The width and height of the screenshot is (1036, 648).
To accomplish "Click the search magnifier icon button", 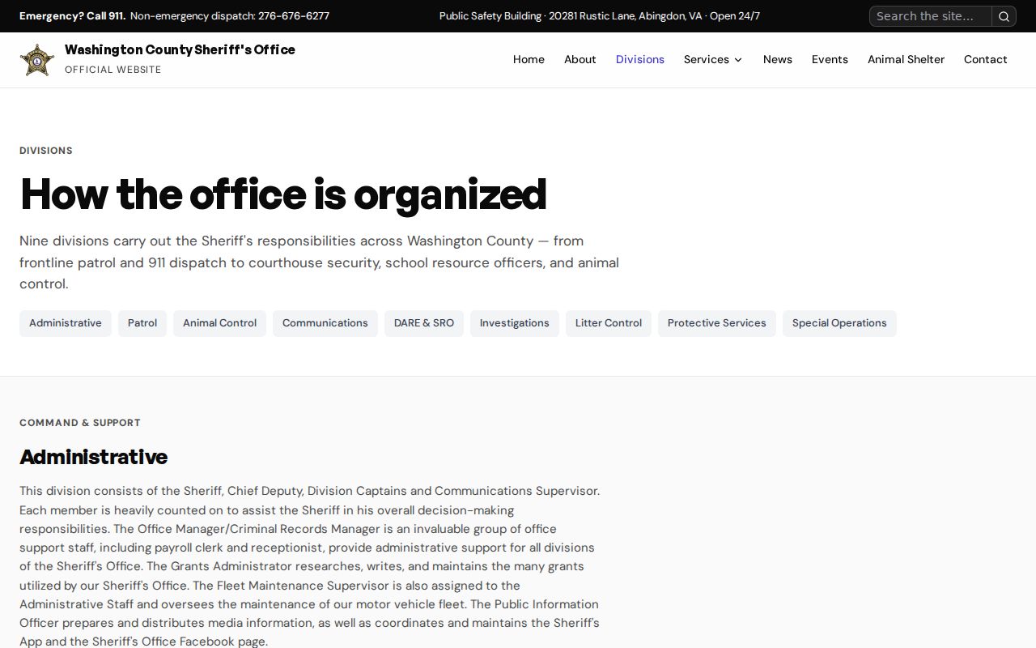I will (x=1004, y=16).
